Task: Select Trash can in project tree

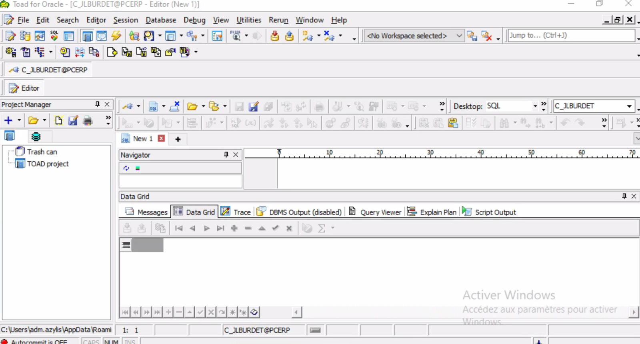Action: (x=42, y=152)
